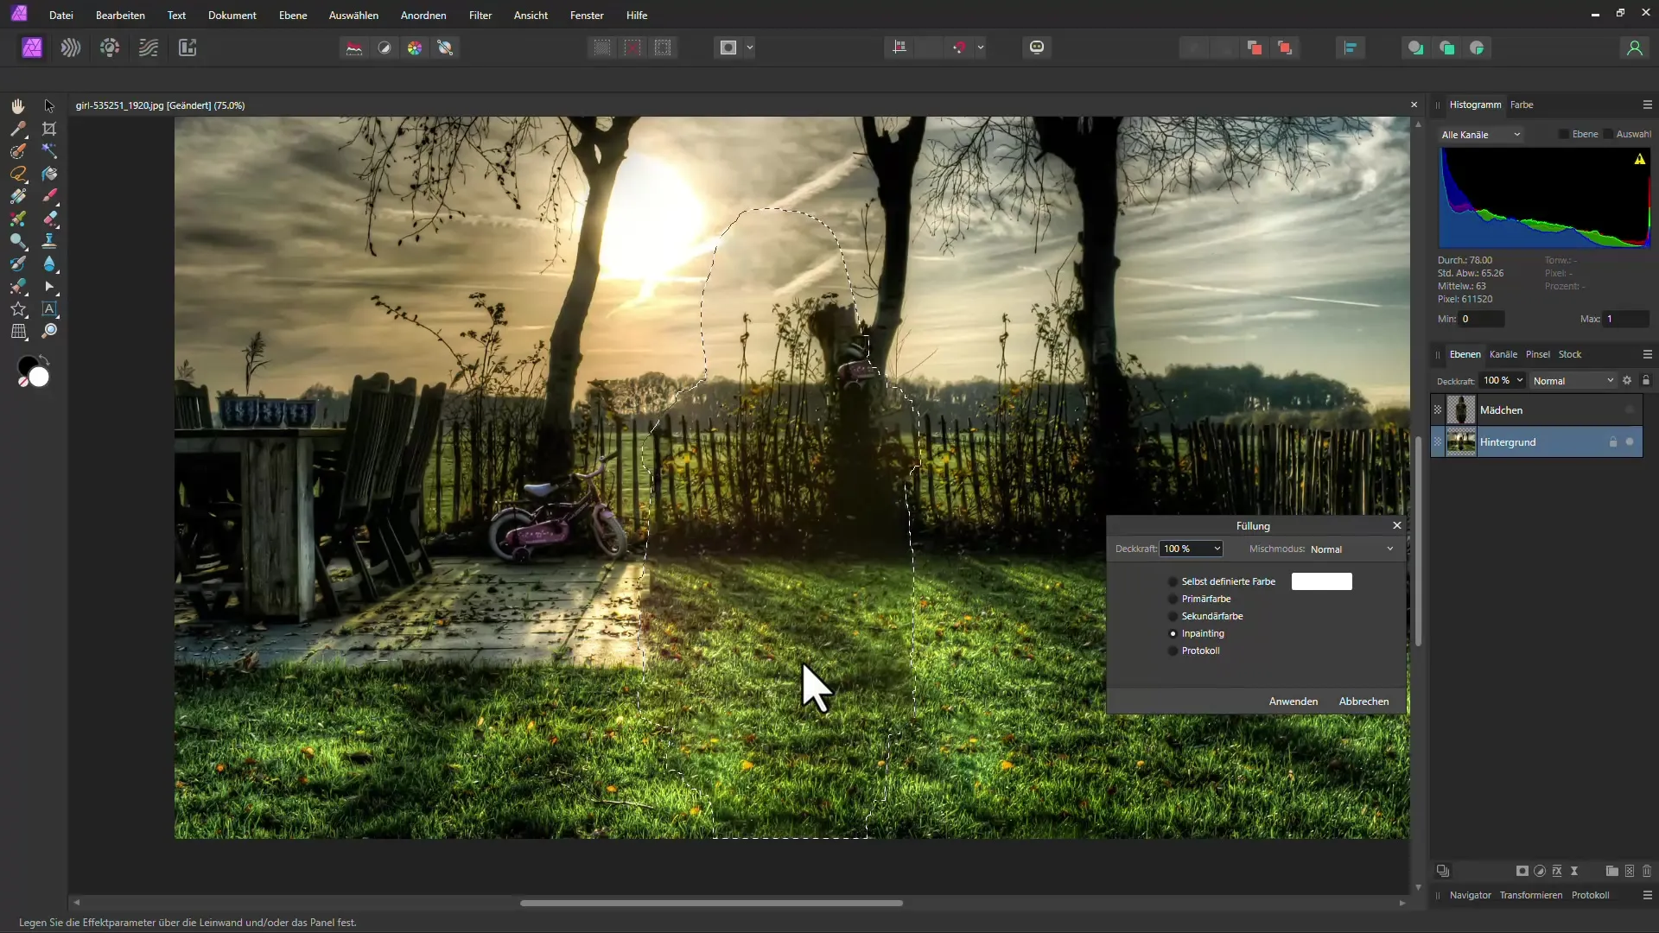The width and height of the screenshot is (1659, 933).
Task: Open the account icon
Action: click(x=1634, y=48)
